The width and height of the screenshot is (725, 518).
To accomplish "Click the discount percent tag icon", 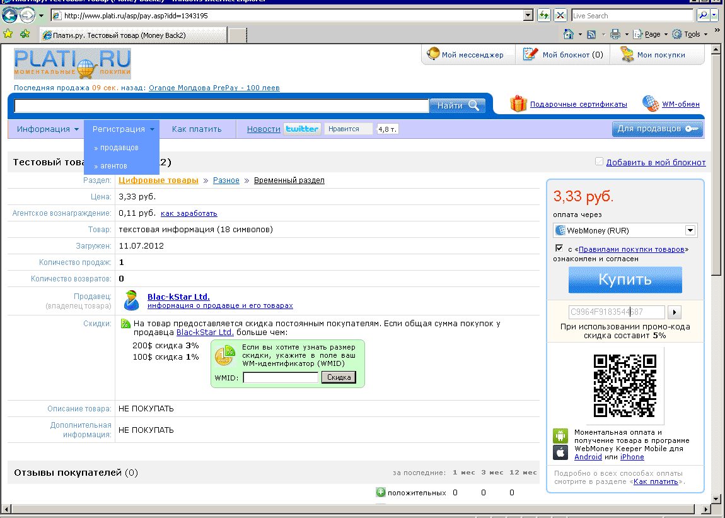I will pos(125,324).
